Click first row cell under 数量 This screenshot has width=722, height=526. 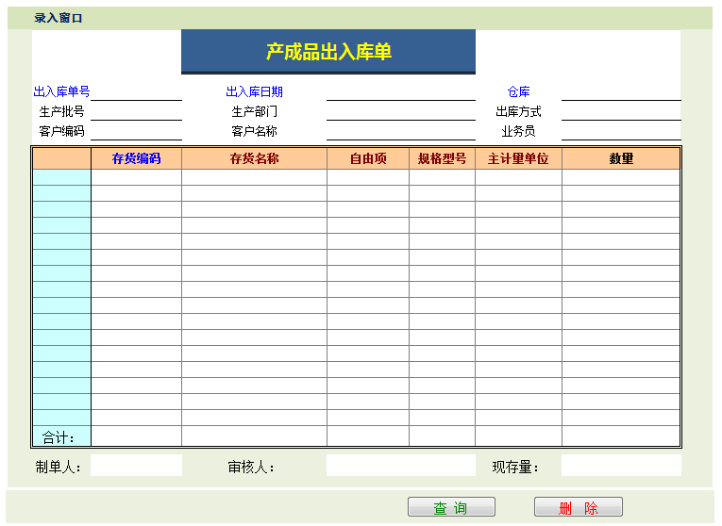coord(621,177)
